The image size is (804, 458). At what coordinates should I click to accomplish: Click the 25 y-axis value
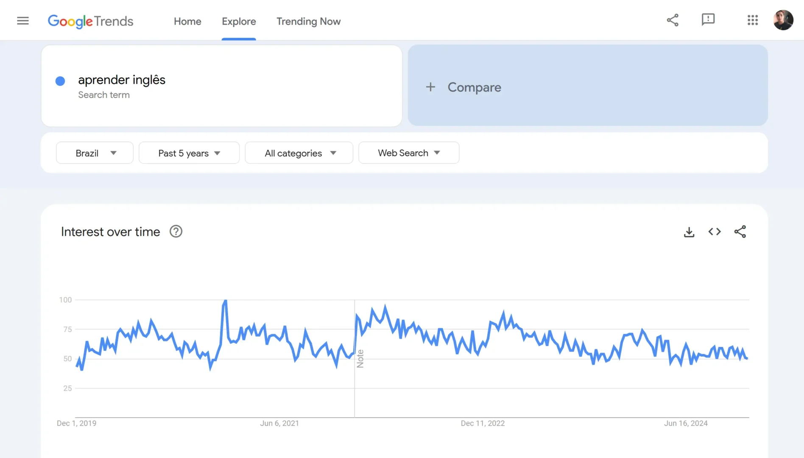click(67, 388)
